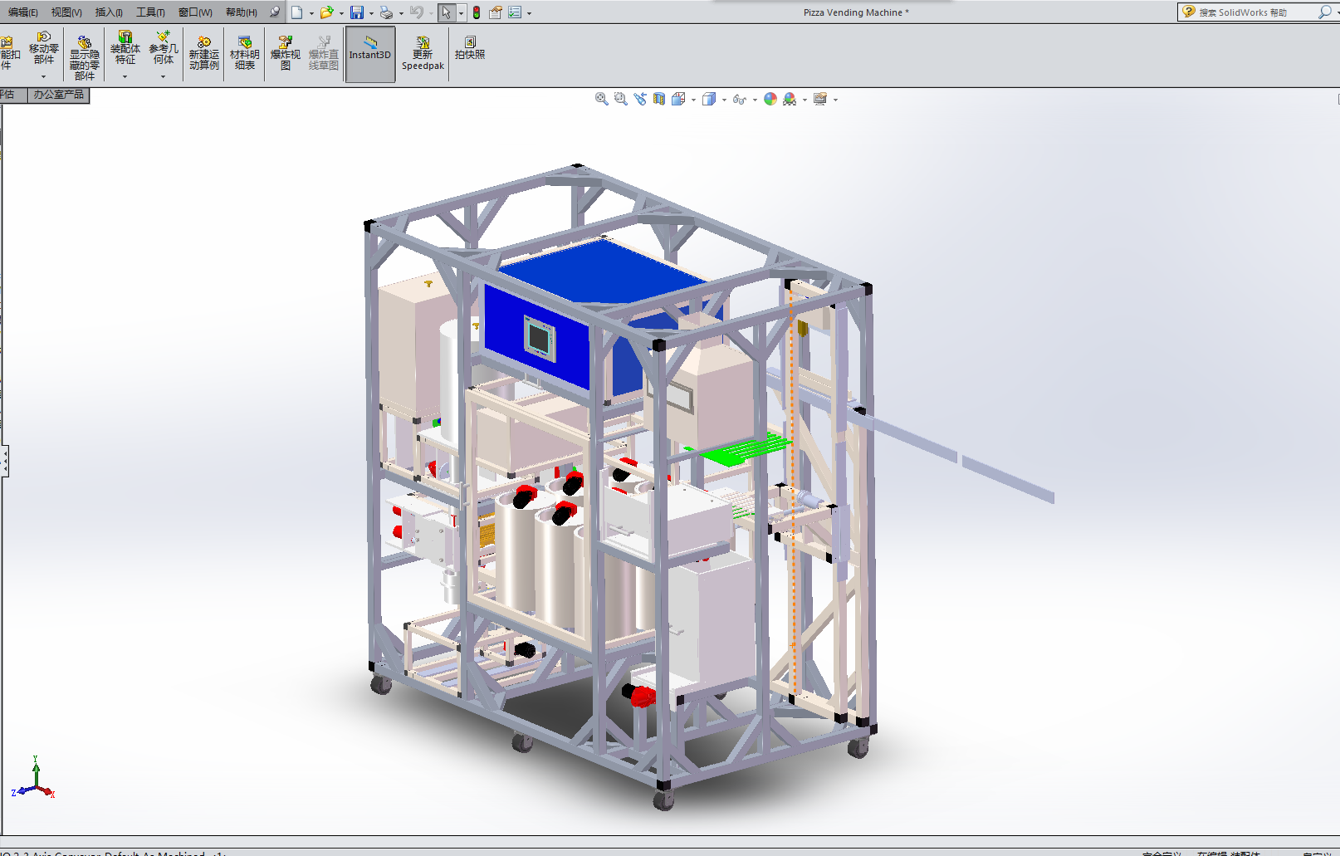Click View Settings monitor icon

click(x=820, y=99)
